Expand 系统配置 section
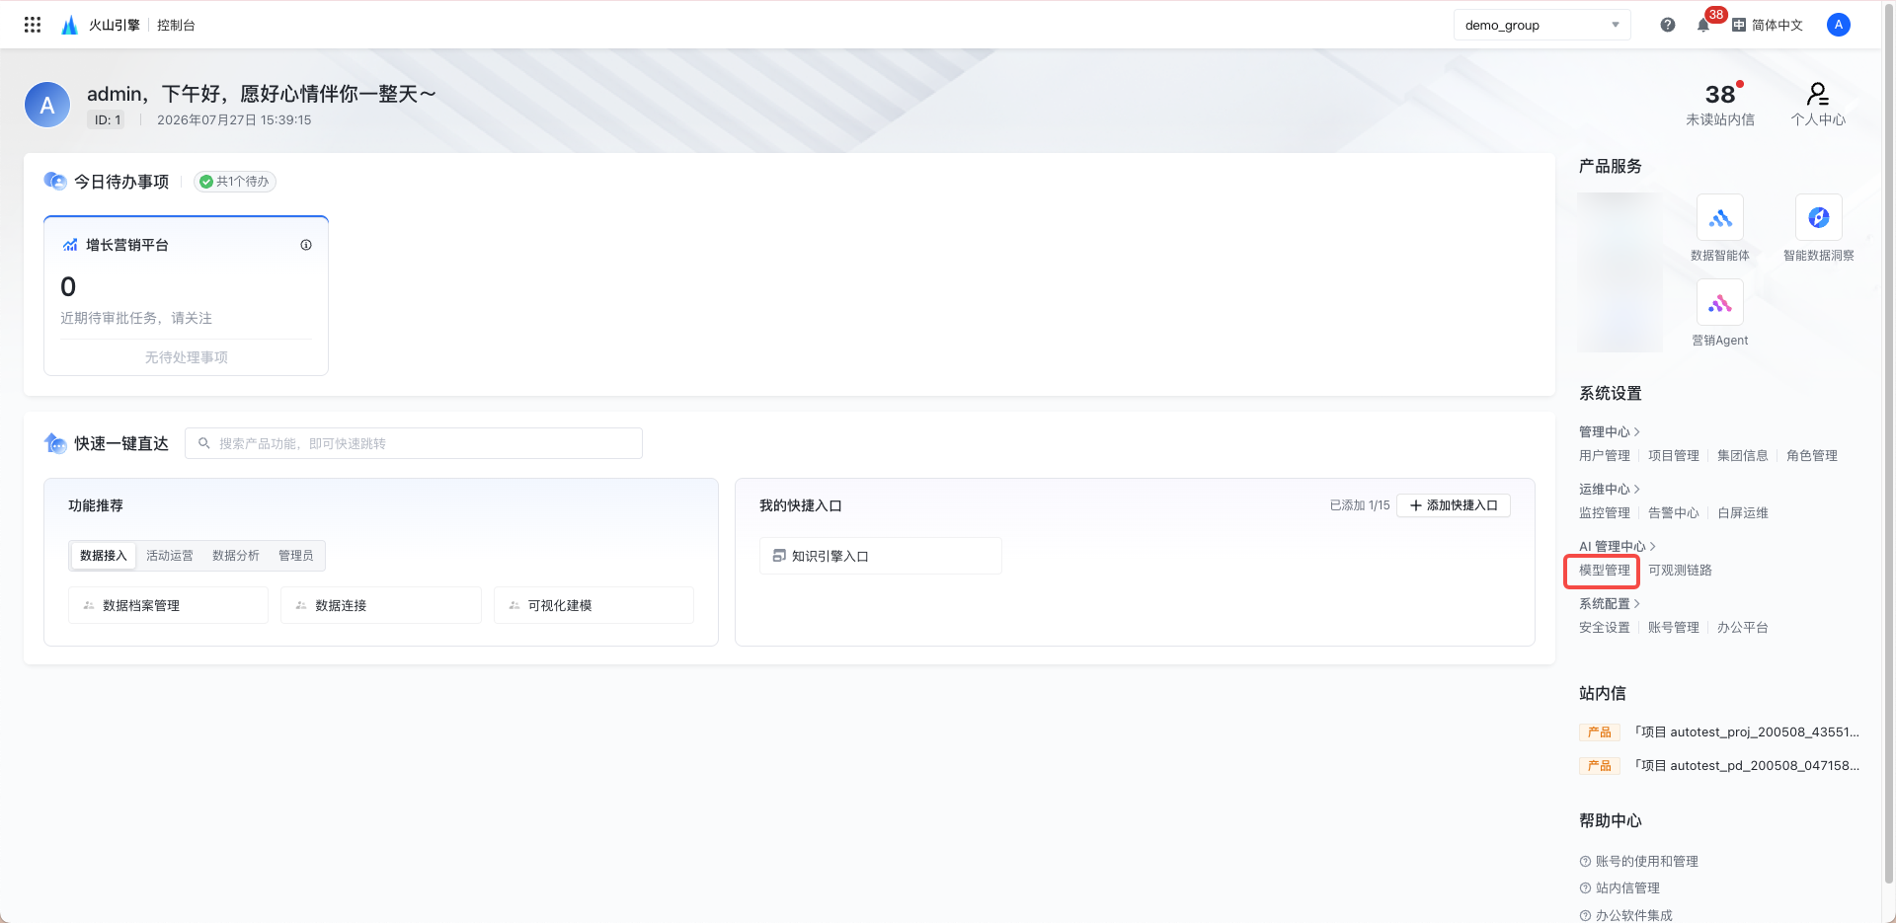The height and width of the screenshot is (923, 1896). tap(1609, 603)
